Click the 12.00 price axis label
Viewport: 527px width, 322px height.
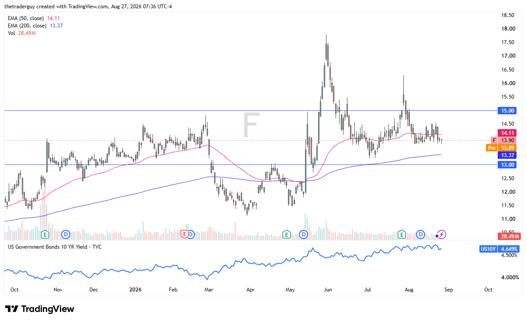(x=507, y=192)
